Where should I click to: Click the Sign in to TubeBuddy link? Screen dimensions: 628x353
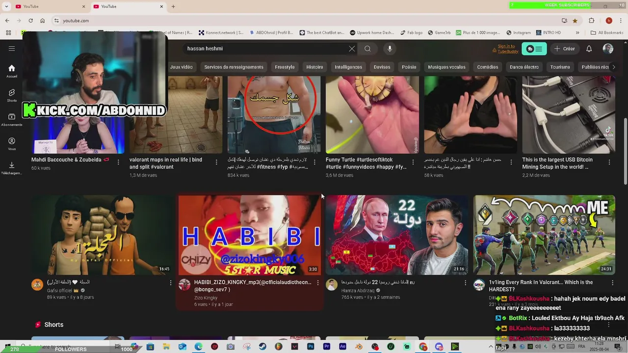pyautogui.click(x=505, y=49)
